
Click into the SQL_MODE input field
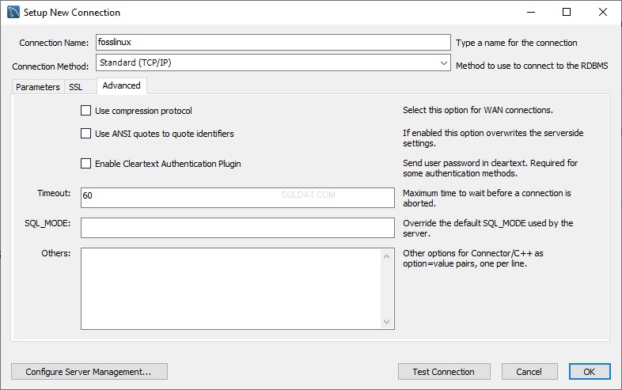point(237,228)
